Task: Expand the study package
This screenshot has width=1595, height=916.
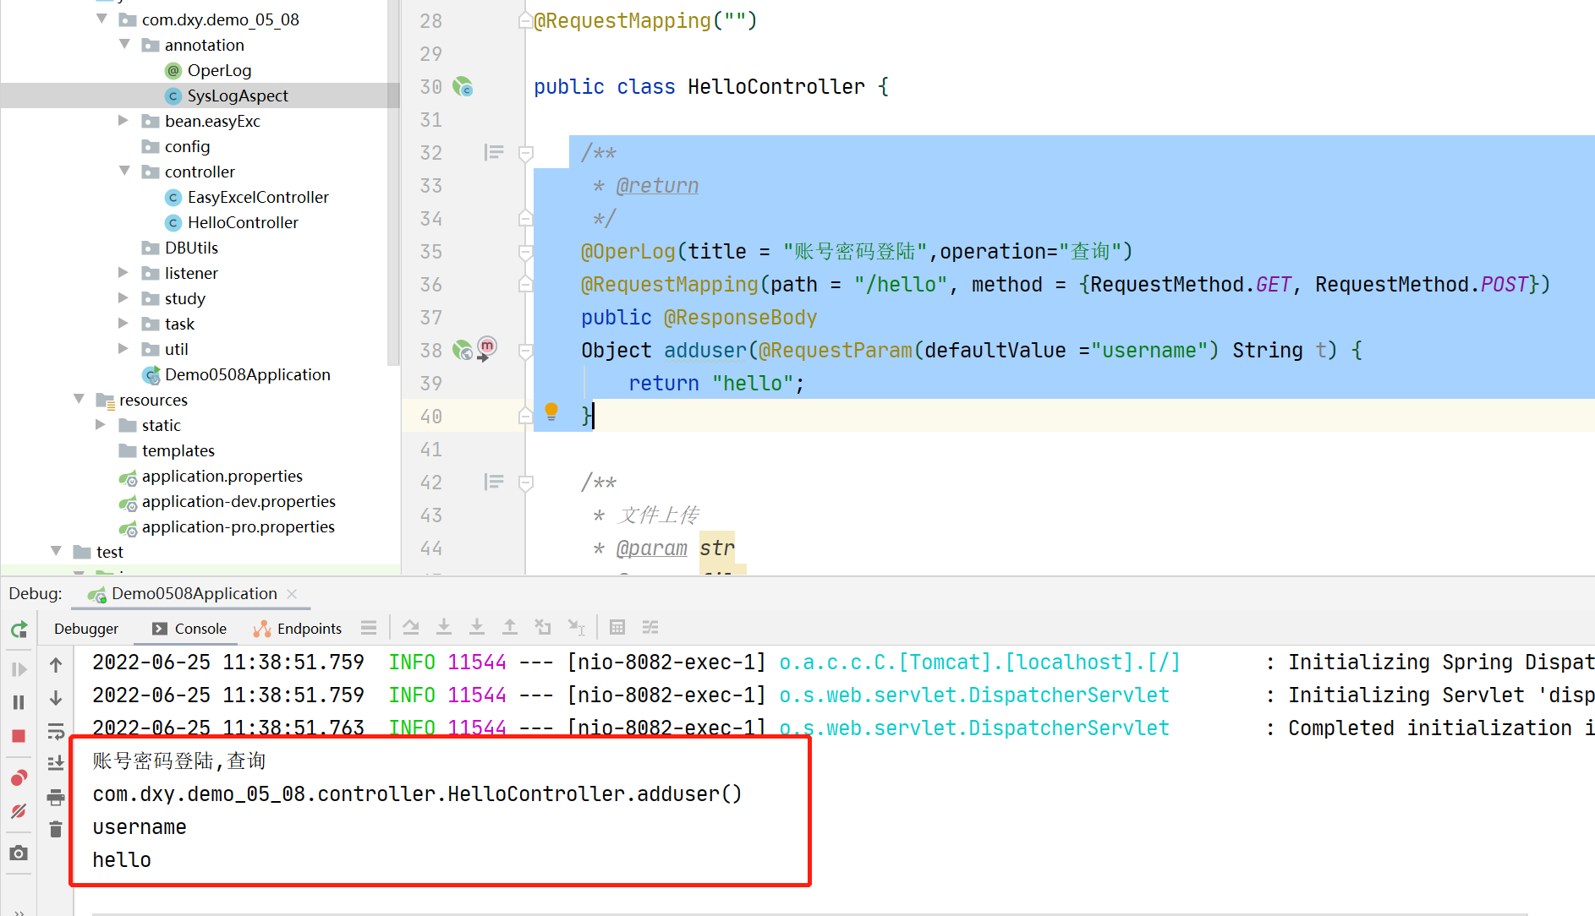Action: pyautogui.click(x=123, y=297)
